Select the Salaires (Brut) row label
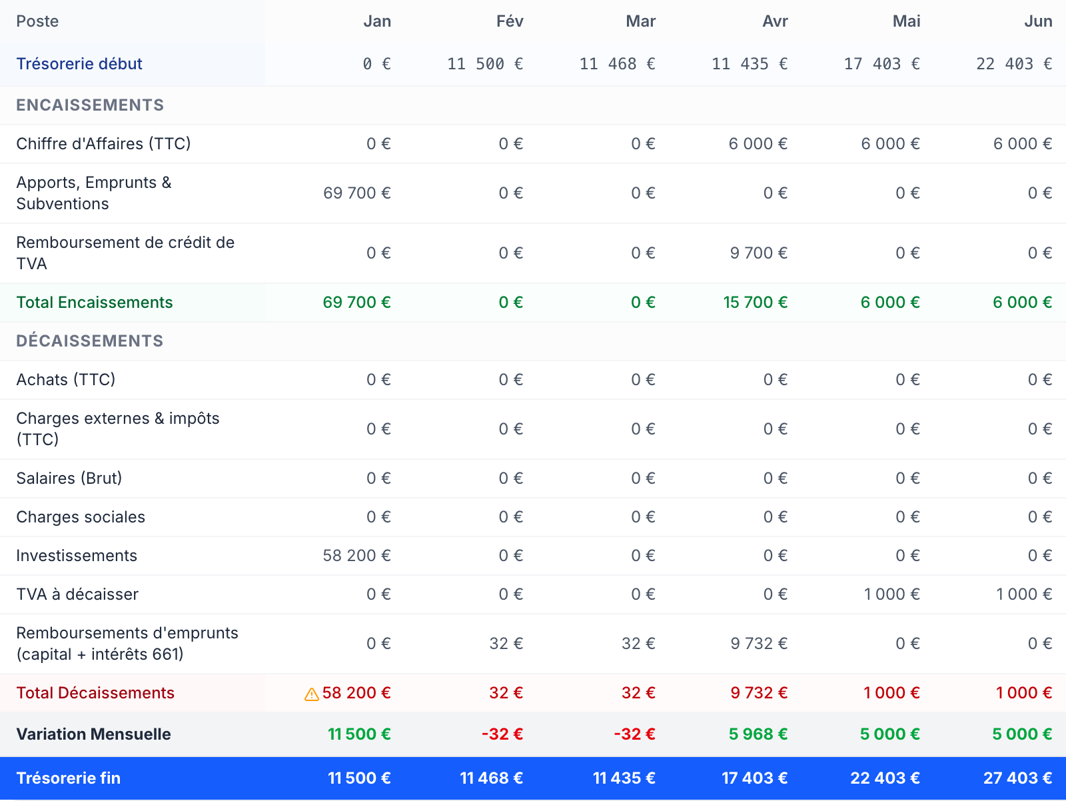The width and height of the screenshot is (1066, 801). 69,478
